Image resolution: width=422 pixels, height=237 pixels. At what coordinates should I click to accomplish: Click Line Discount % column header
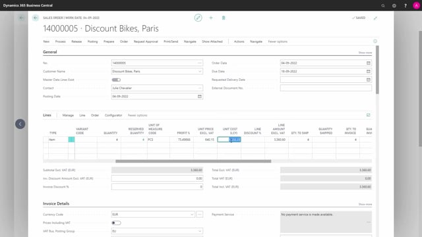252,131
